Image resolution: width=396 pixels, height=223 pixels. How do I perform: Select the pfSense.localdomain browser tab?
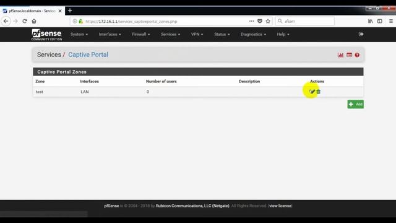coord(32,11)
